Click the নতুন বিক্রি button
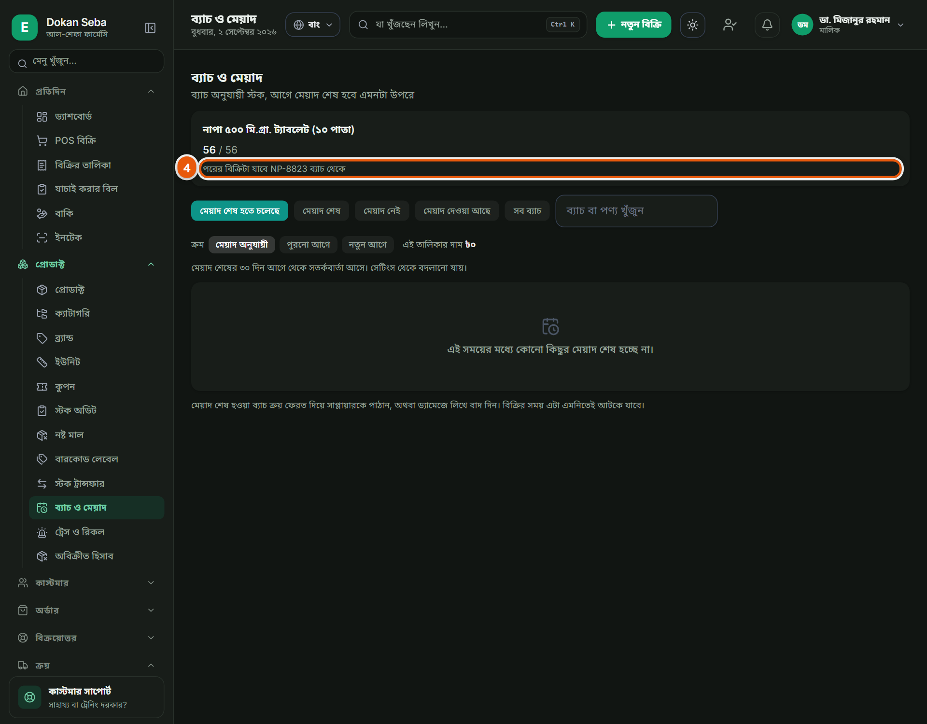The width and height of the screenshot is (927, 724). click(633, 25)
